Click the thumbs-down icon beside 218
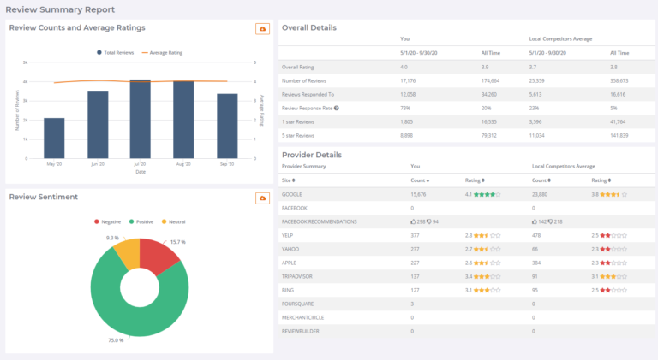 pos(553,221)
